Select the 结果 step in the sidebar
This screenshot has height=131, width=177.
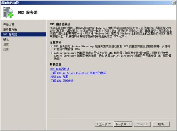tap(6, 49)
